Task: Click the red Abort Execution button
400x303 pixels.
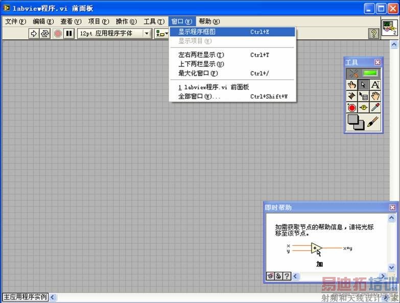Action: pos(58,33)
